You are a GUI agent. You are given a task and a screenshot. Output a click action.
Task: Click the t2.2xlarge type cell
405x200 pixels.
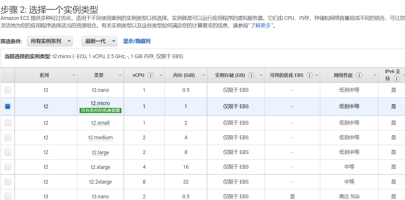click(x=100, y=182)
